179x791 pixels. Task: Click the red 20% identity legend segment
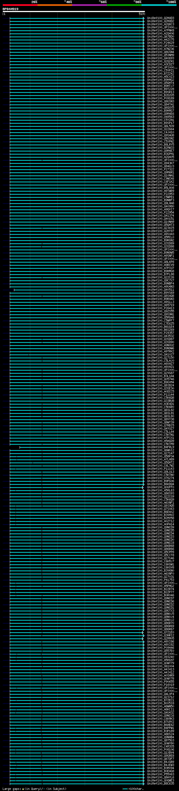pos(20,5)
